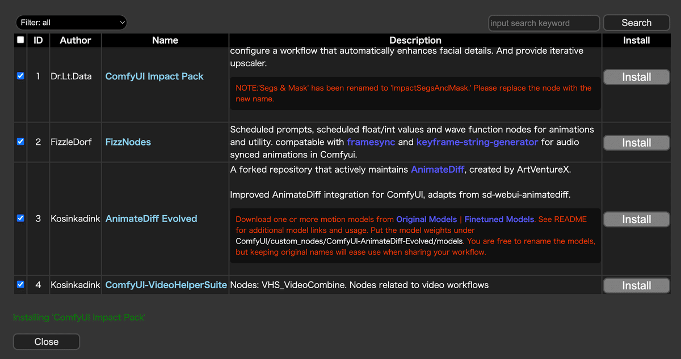The width and height of the screenshot is (681, 359).
Task: Click the ID column header
Action: pyautogui.click(x=38, y=40)
